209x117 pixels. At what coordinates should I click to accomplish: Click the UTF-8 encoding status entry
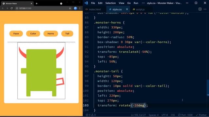[x=165, y=115]
